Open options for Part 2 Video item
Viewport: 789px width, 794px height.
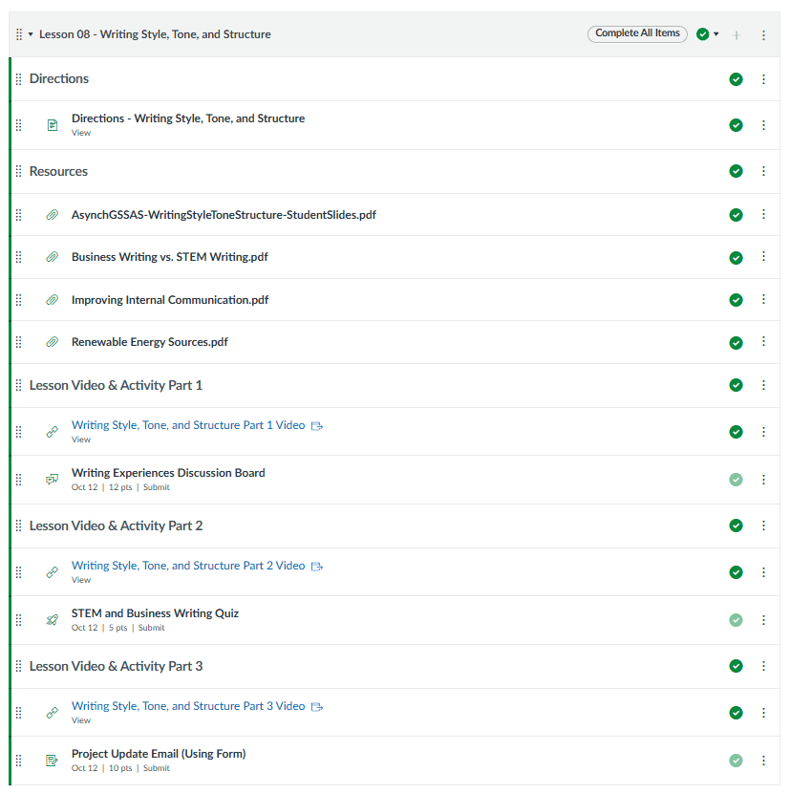click(x=764, y=572)
